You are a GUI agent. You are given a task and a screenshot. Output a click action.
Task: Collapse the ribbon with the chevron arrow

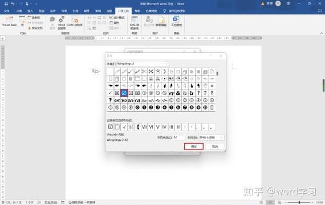tap(321, 34)
